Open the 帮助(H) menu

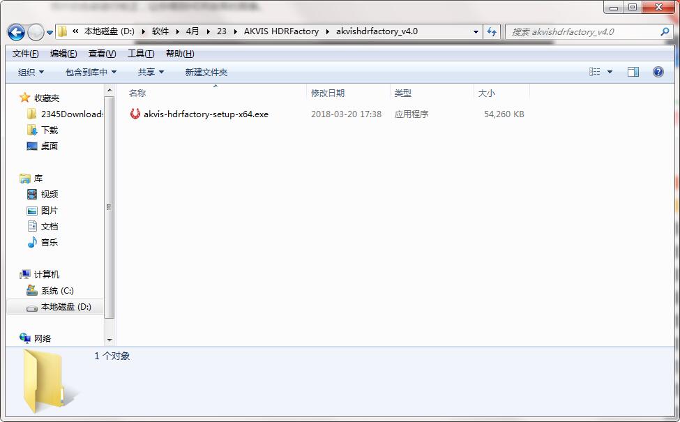point(179,53)
